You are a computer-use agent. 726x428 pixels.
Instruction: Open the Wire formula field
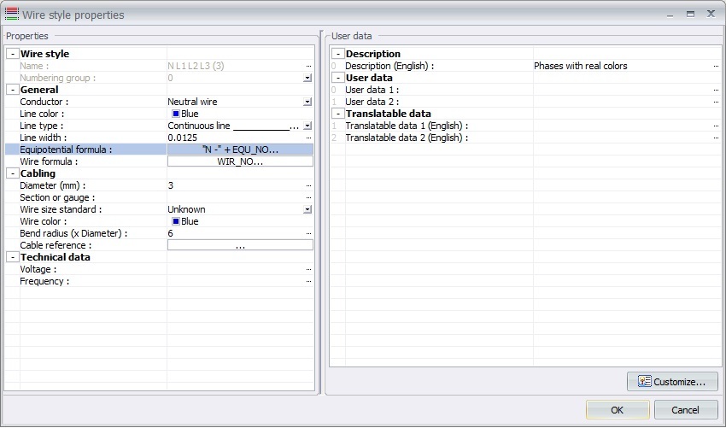pyautogui.click(x=240, y=161)
